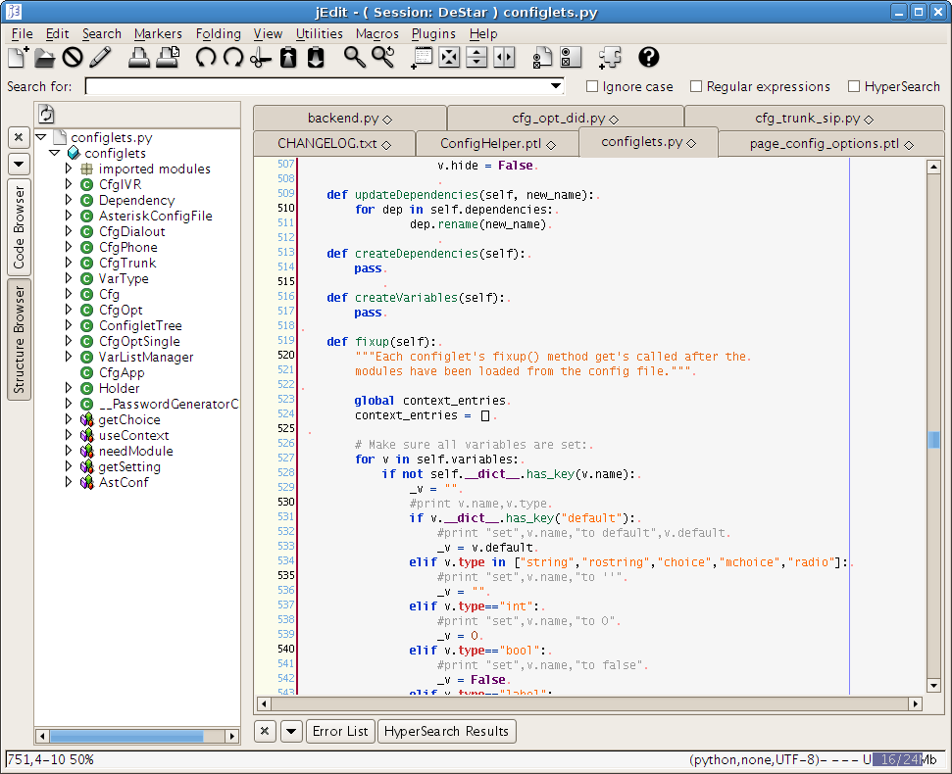Switch to backend.py tab
The height and width of the screenshot is (774, 952).
(x=350, y=119)
